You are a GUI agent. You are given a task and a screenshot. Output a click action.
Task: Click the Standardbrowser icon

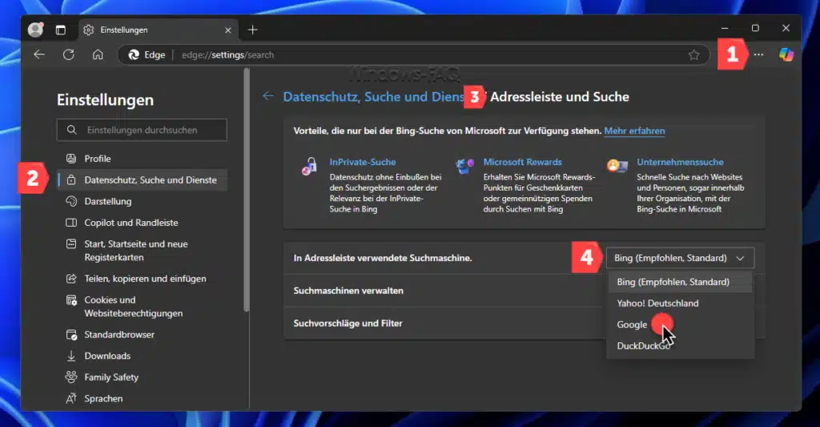pos(71,335)
